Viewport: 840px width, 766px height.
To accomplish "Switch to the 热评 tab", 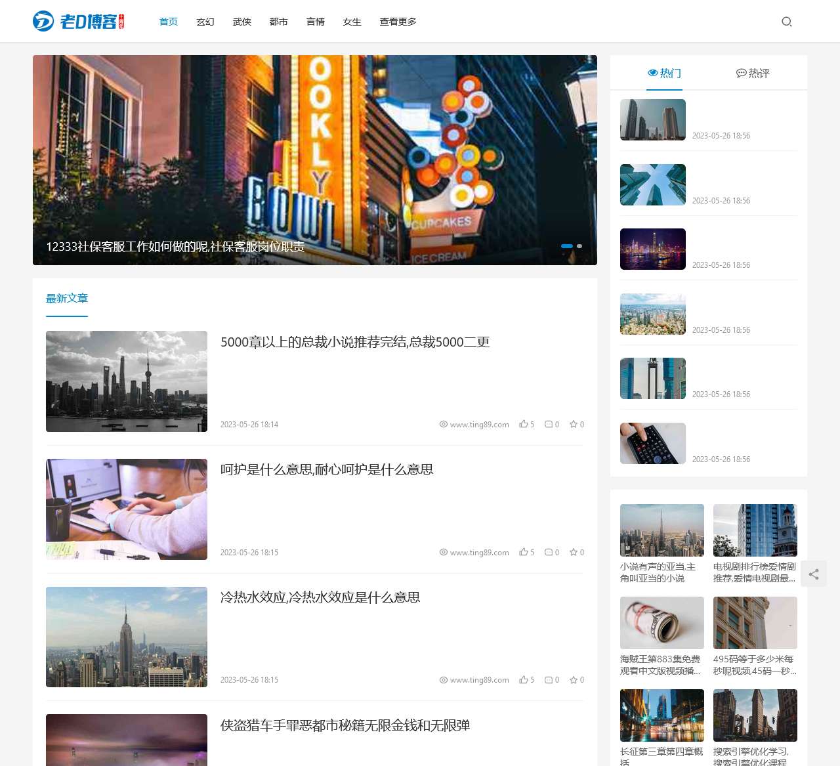I will click(x=753, y=73).
